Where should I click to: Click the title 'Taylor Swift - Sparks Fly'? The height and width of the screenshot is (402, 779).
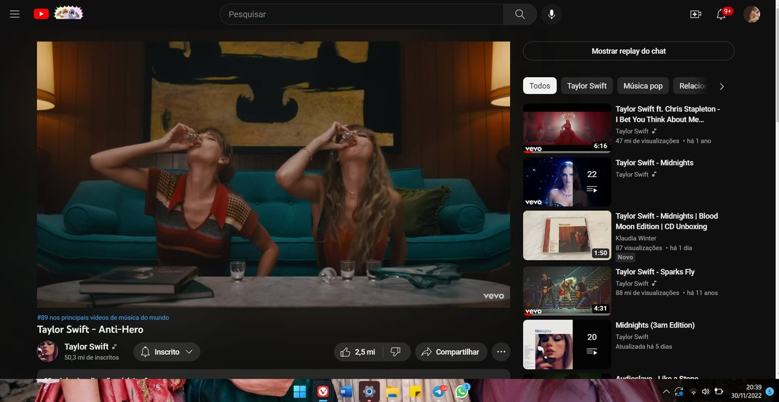click(655, 272)
